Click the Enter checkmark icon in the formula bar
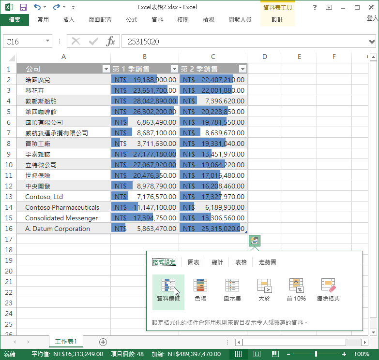This screenshot has width=379, height=360. [93, 41]
